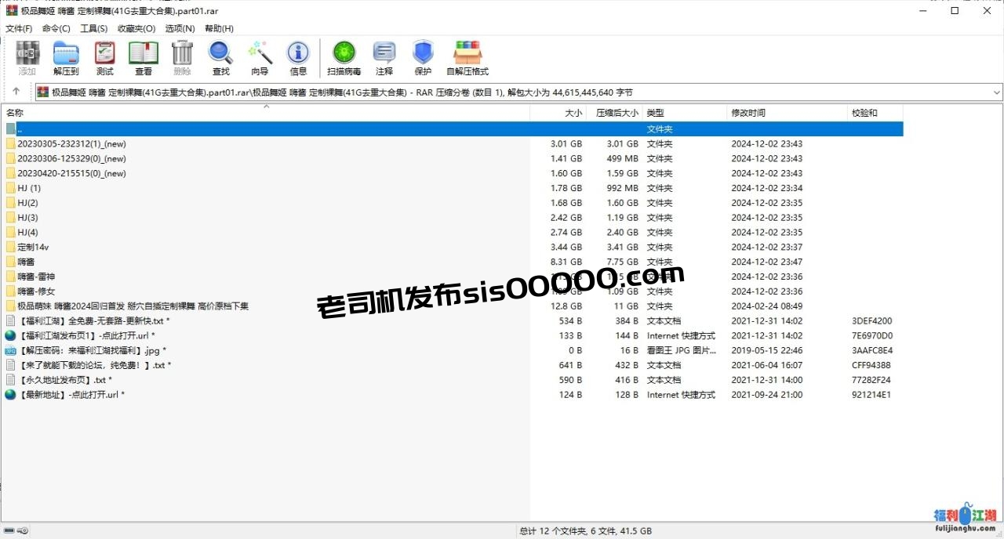Select the ".." parent folder entry
Image resolution: width=1004 pixels, height=539 pixels.
point(20,129)
